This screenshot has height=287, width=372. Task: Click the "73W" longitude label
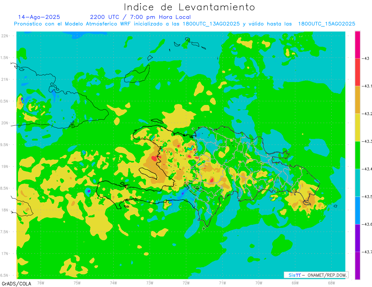[x=150, y=283]
